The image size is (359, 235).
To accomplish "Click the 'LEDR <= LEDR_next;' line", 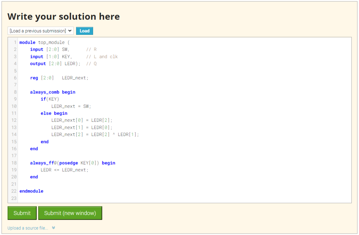I will pyautogui.click(x=64, y=170).
